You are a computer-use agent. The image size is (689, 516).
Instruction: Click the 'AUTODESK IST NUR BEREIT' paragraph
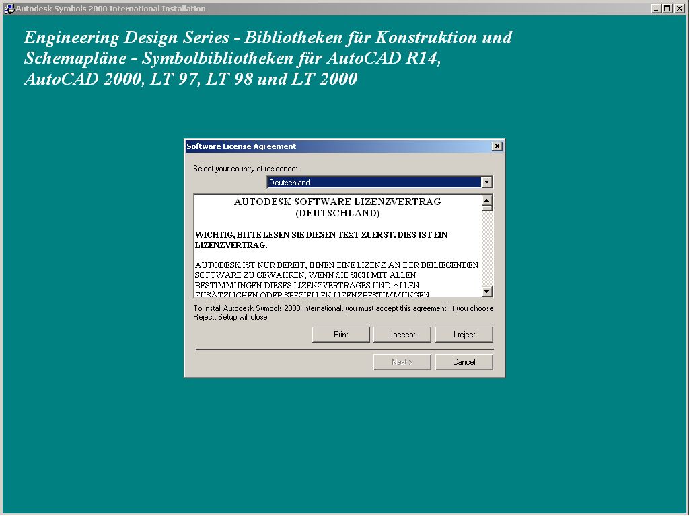pos(336,279)
